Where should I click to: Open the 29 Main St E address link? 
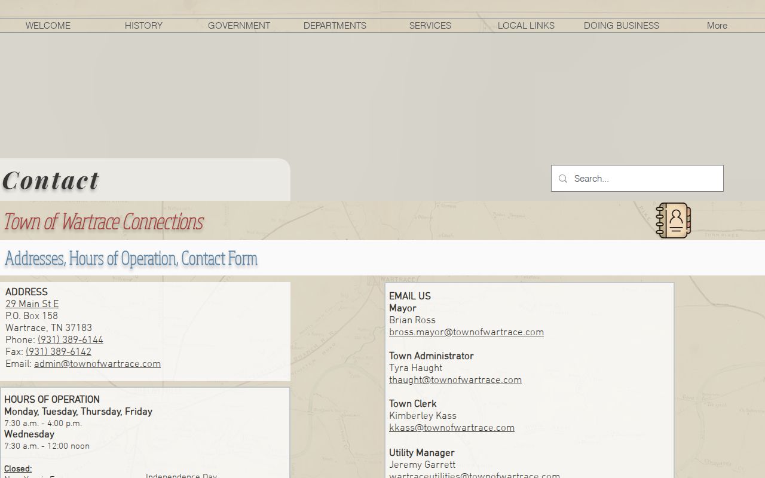pos(32,304)
